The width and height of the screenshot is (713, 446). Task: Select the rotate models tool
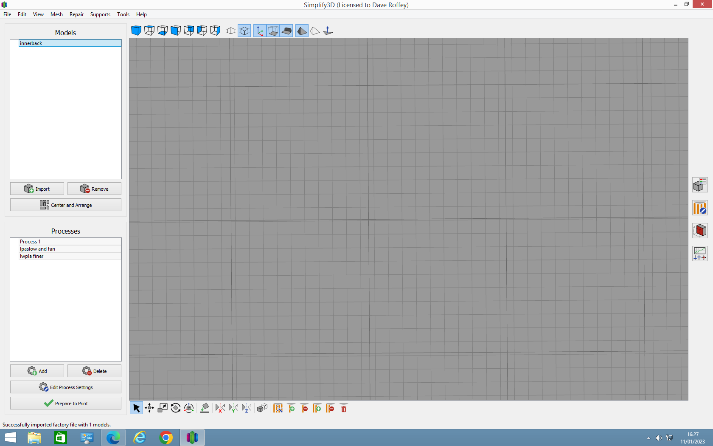pos(176,408)
